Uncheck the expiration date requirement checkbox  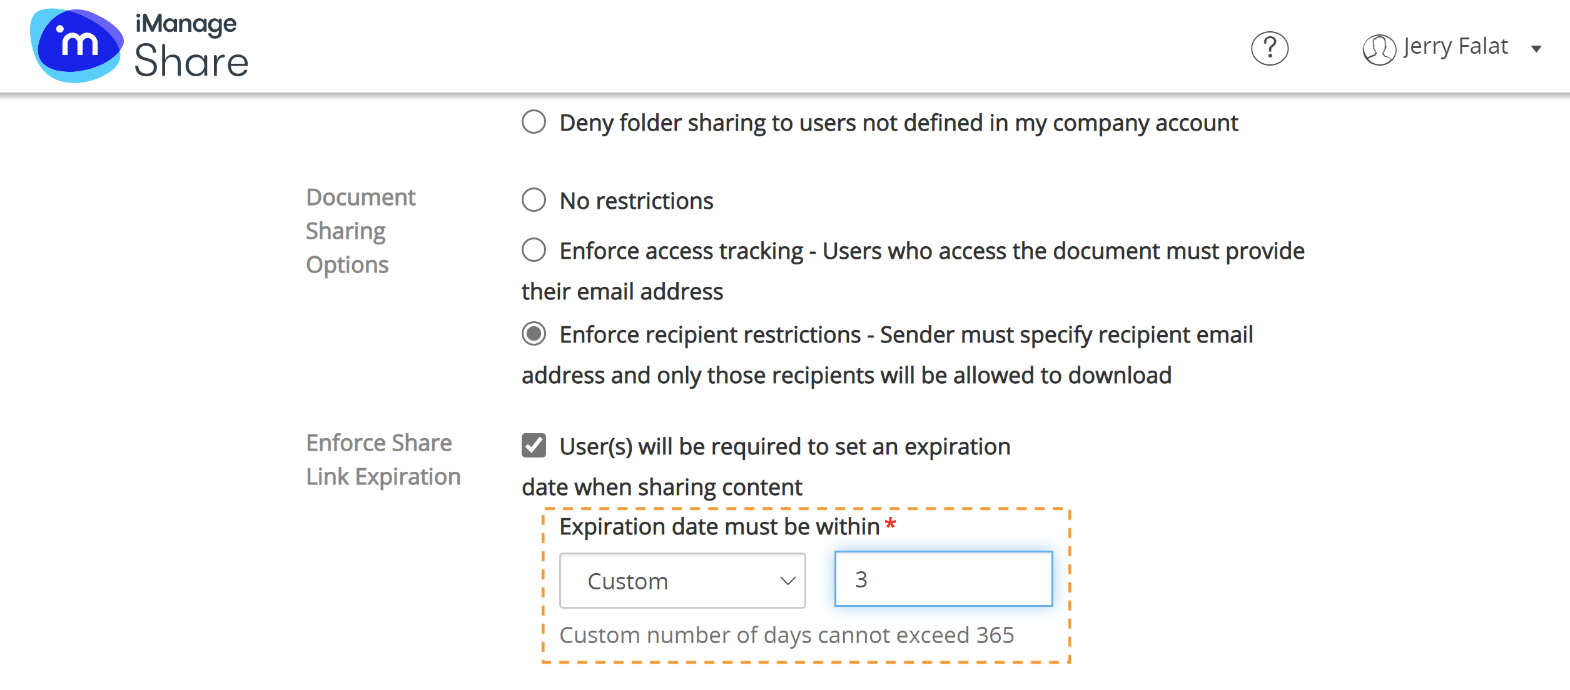pos(534,446)
